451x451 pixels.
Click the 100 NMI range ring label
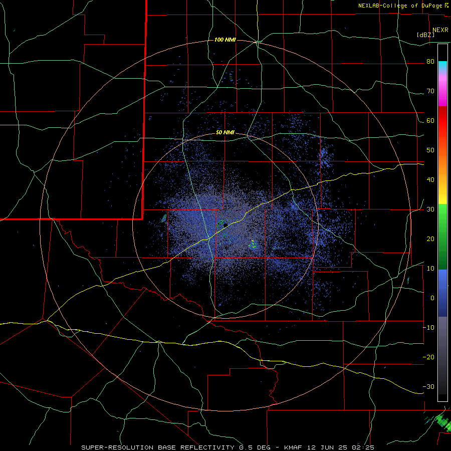tap(225, 40)
